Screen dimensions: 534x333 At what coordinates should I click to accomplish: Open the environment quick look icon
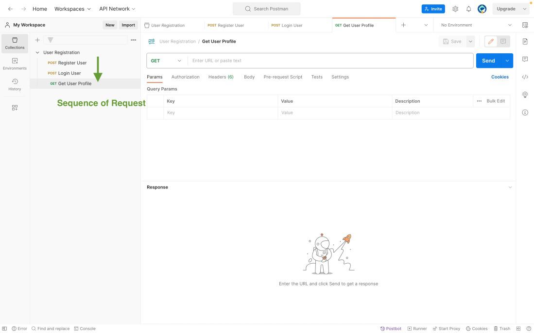(525, 25)
